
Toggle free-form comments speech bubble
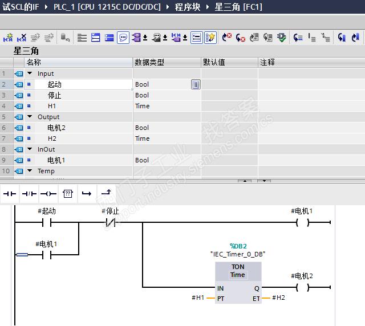123,37
